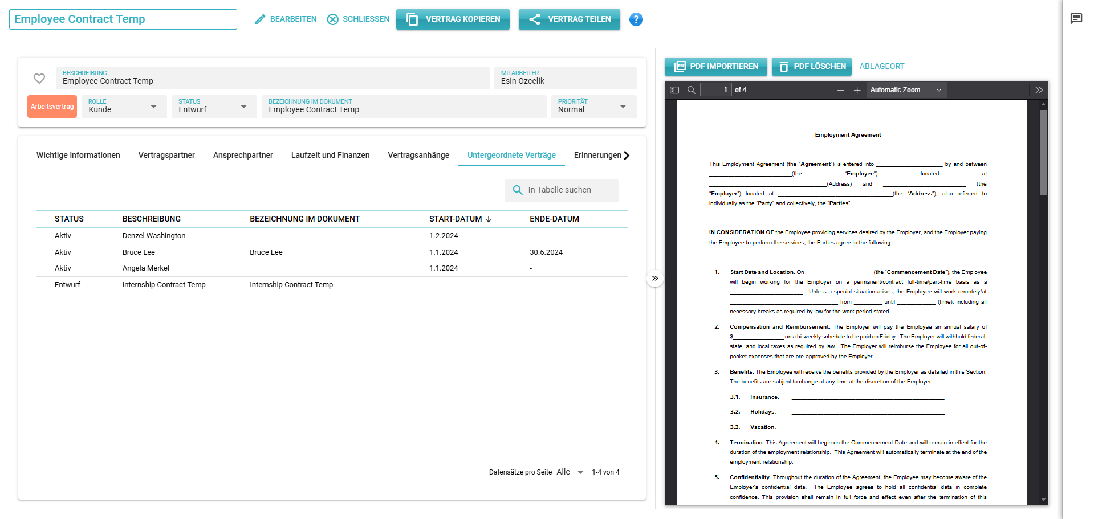Toggle the PDF viewer sidebar icon

(674, 90)
